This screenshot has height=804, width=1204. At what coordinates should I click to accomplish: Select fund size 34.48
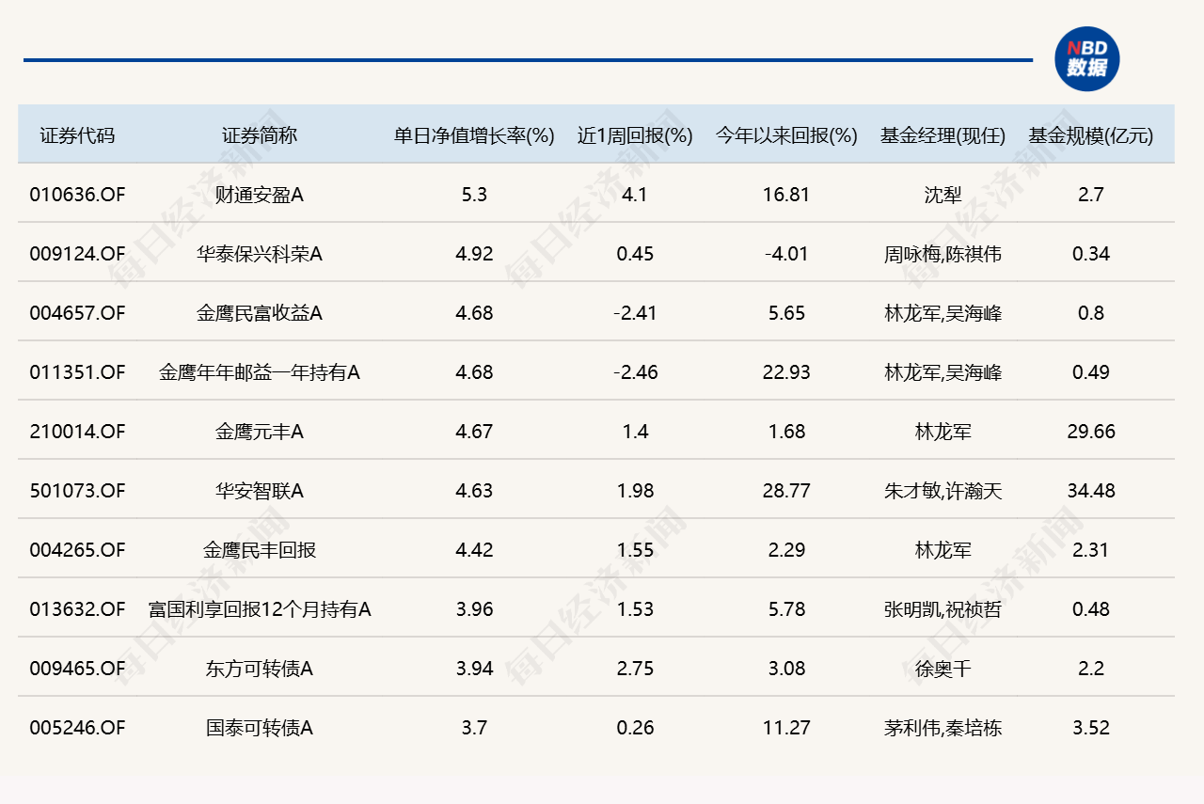point(1091,491)
